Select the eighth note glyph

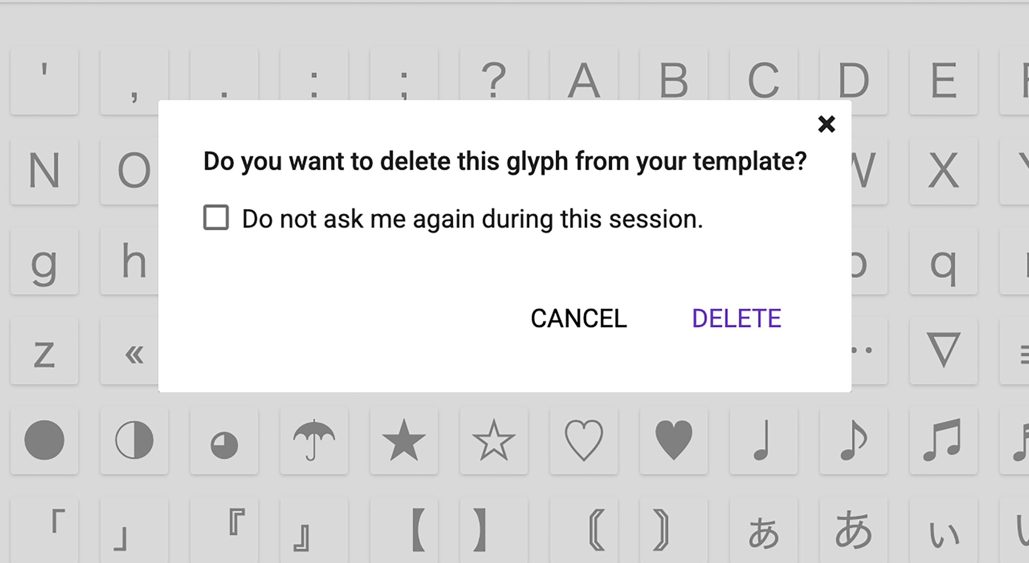point(853,440)
